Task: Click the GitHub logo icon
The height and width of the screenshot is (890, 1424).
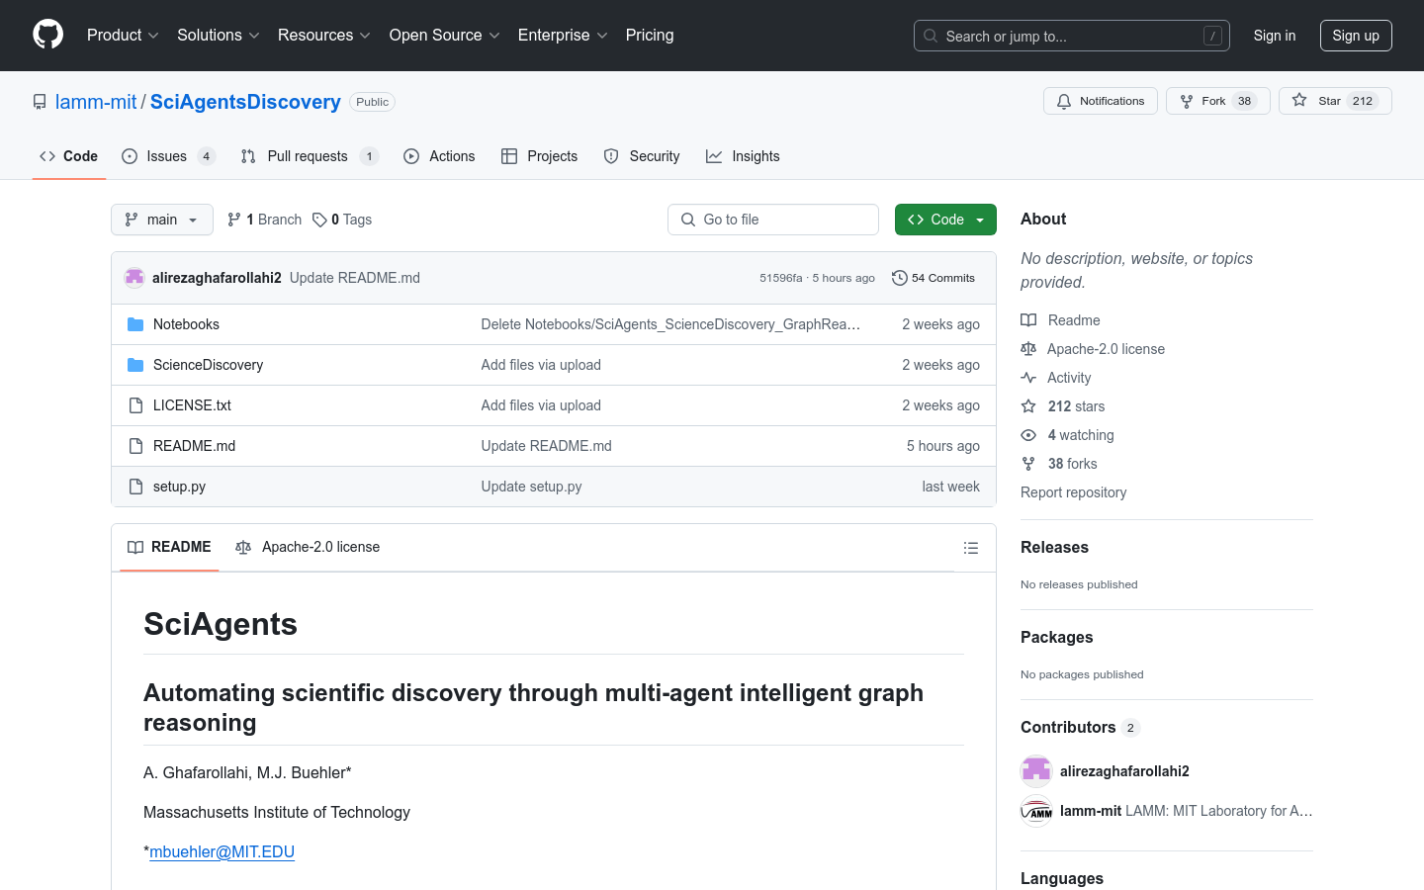Action: point(47,35)
